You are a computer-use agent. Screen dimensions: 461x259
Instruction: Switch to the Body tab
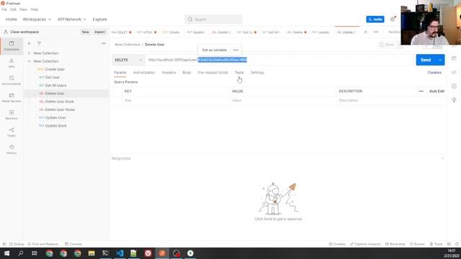(x=187, y=73)
